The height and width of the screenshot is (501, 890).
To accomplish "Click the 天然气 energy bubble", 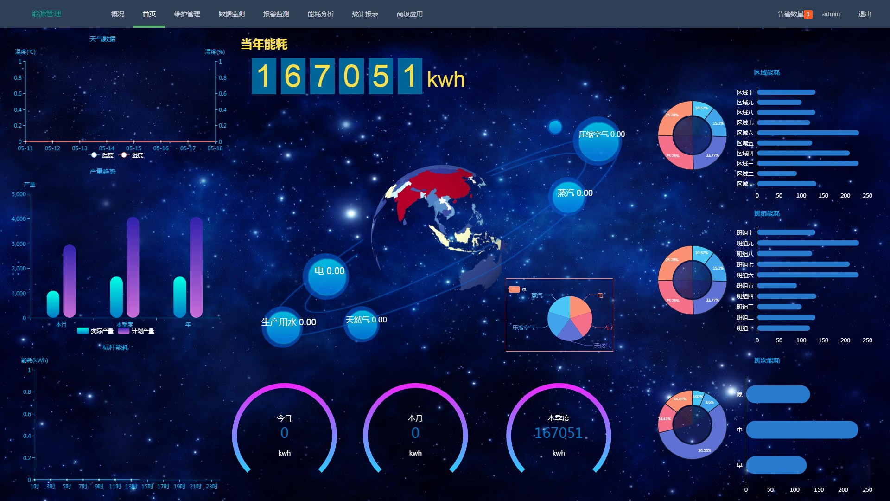I will click(x=362, y=323).
